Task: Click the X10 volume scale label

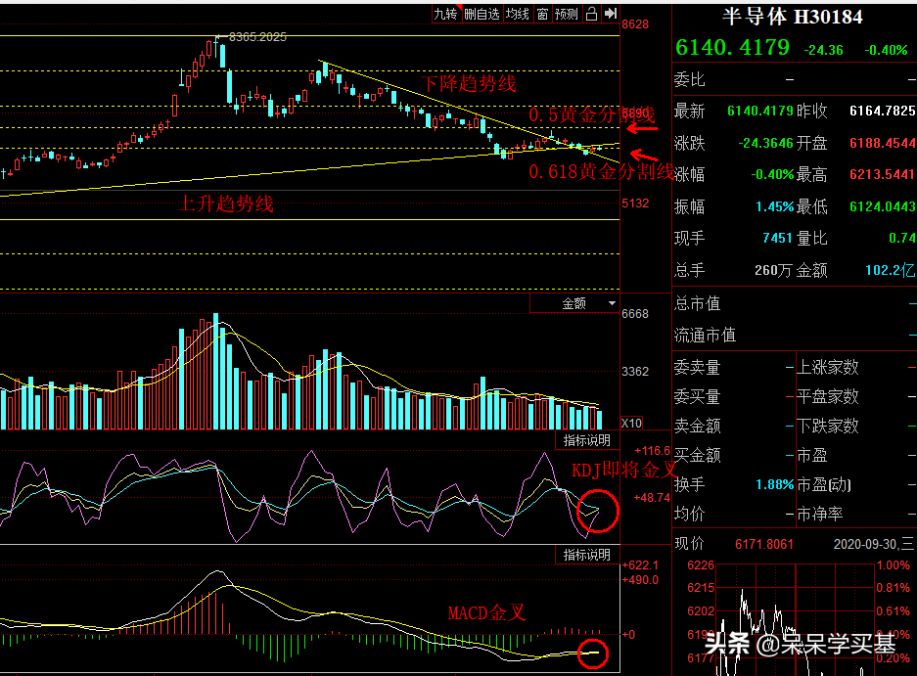Action: [x=631, y=423]
